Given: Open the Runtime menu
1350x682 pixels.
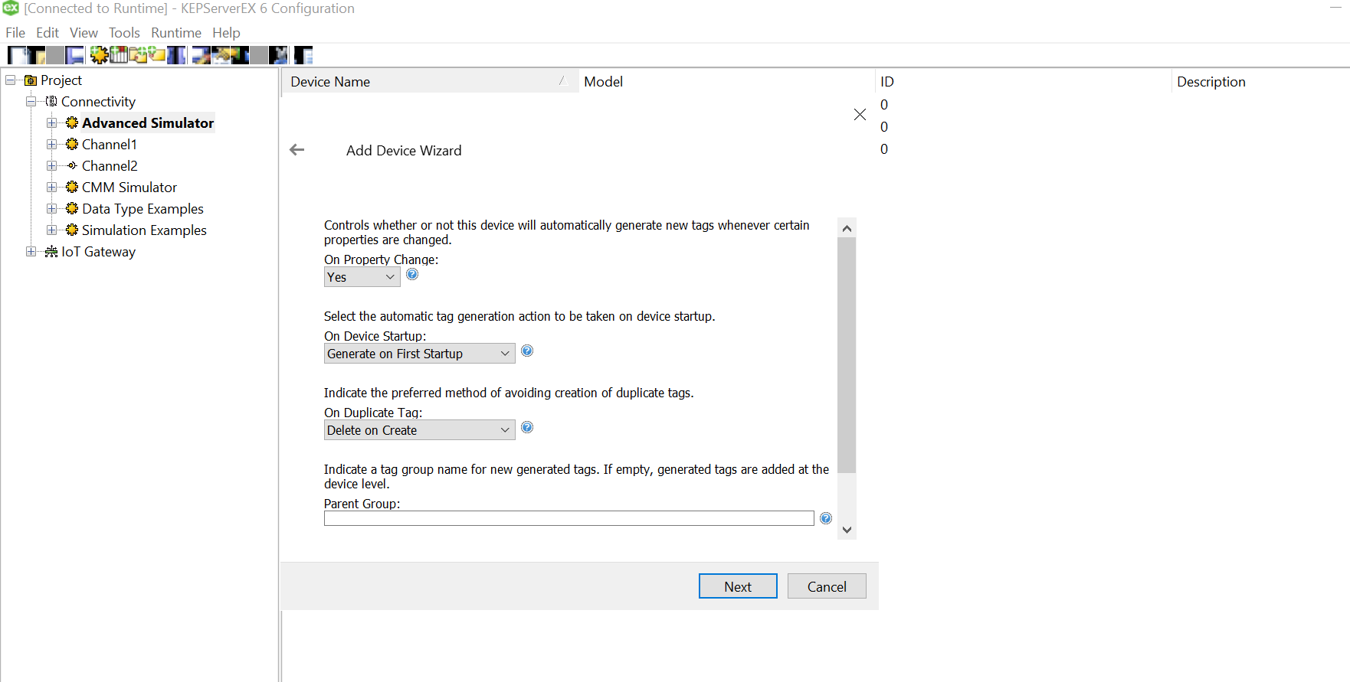Looking at the screenshot, I should 175,33.
